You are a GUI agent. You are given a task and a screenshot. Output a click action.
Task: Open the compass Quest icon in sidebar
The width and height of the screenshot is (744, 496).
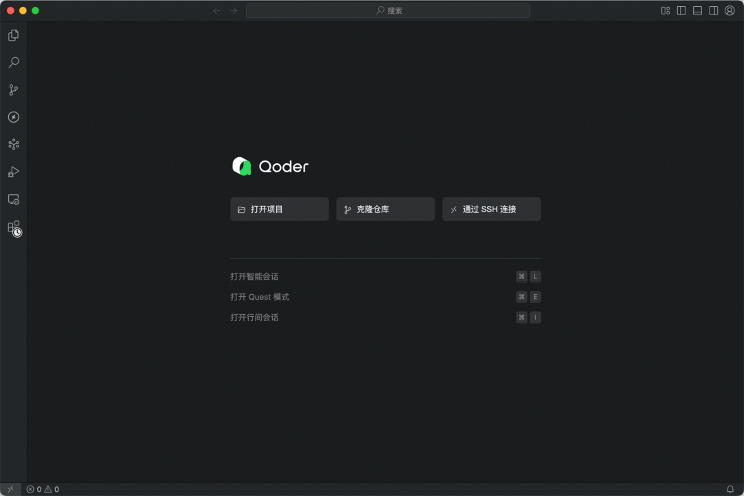(x=13, y=116)
